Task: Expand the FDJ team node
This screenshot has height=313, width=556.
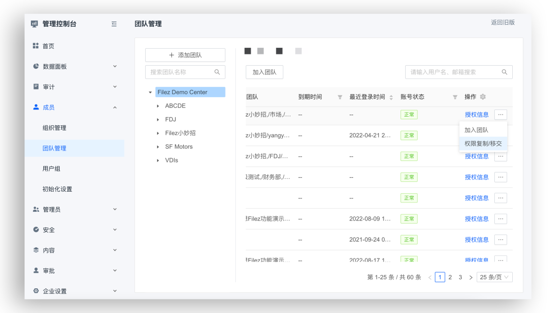Action: point(158,120)
